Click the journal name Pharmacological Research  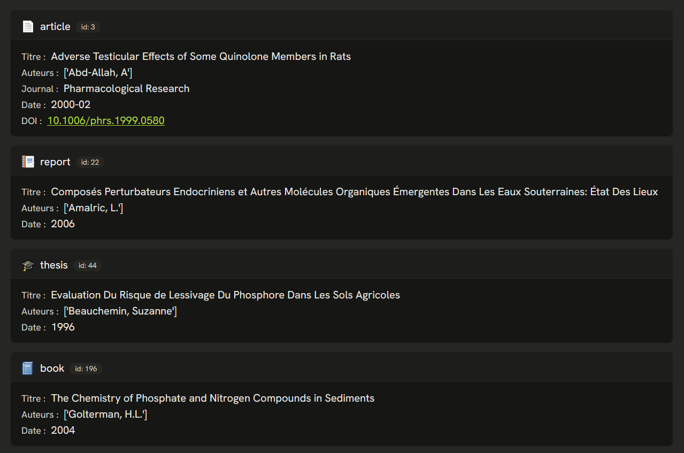click(x=126, y=89)
